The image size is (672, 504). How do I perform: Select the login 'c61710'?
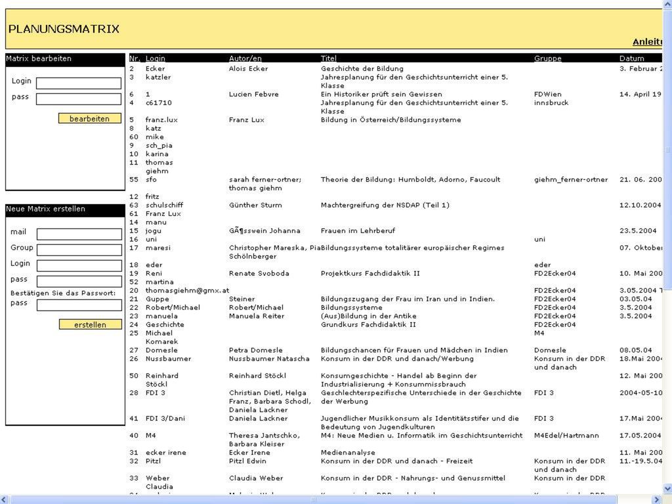159,103
